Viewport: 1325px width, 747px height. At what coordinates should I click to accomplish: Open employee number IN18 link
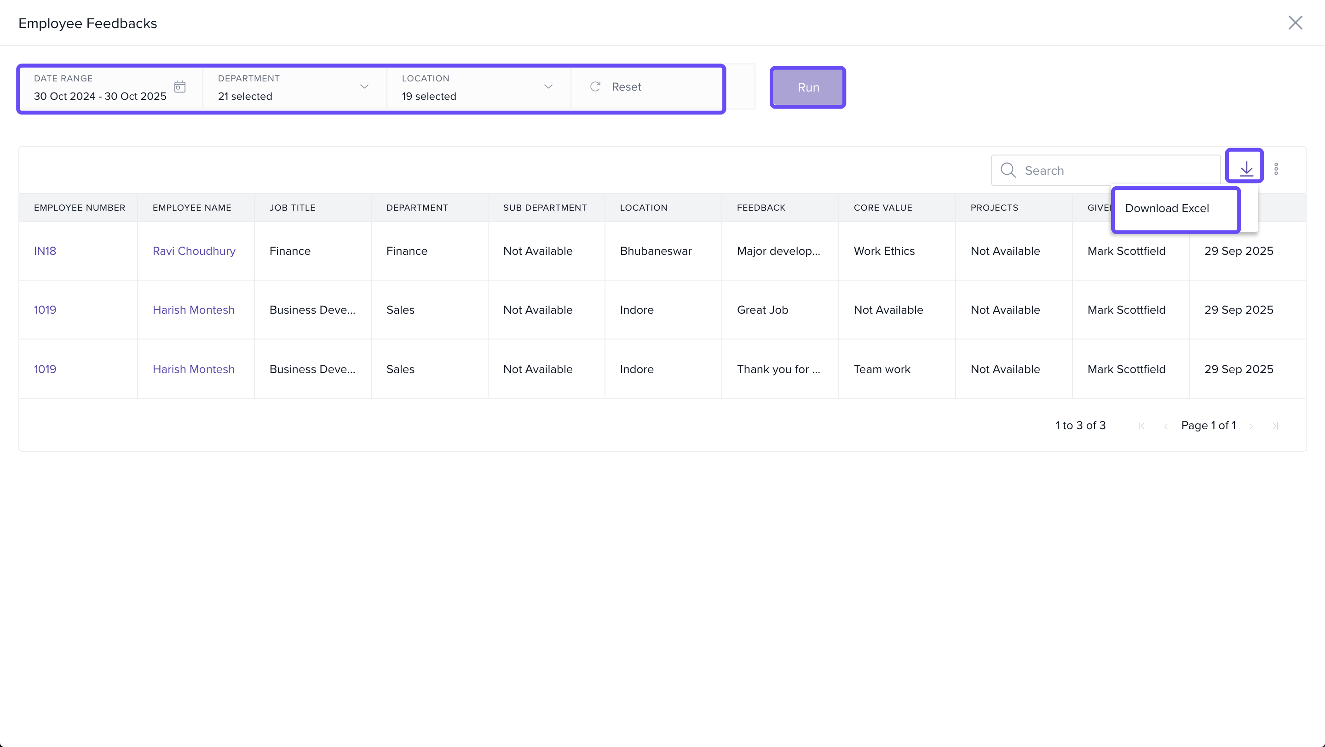pos(45,251)
